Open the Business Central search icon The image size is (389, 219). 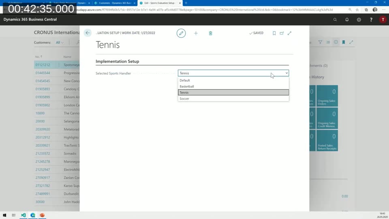pyautogui.click(x=335, y=19)
